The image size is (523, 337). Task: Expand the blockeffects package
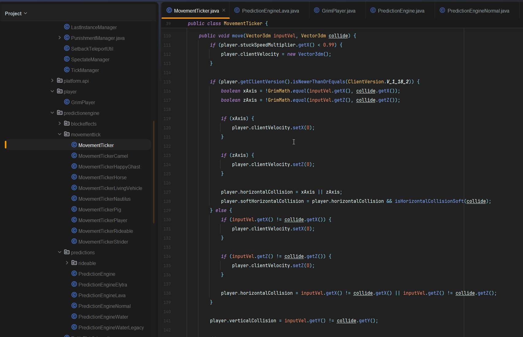coord(59,123)
